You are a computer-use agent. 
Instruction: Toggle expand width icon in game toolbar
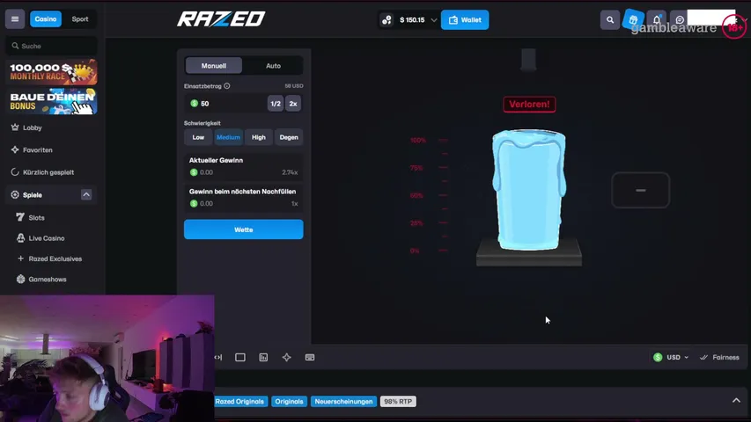218,358
